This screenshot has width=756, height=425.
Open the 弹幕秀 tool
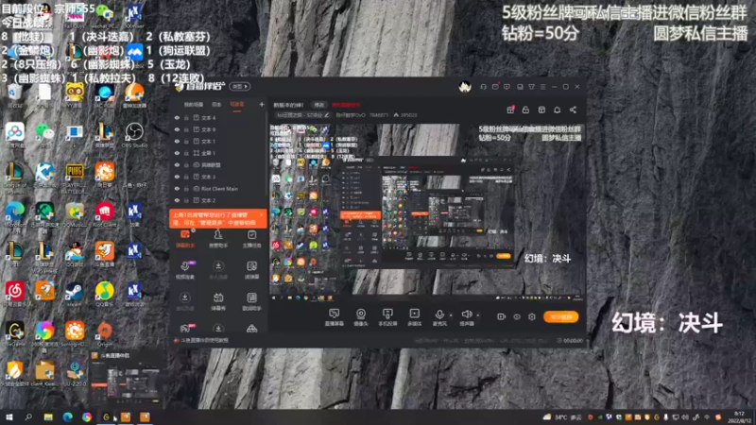coord(218,301)
